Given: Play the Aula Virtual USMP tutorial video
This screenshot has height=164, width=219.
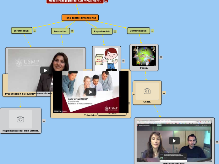Looking at the screenshot, I should 91,92.
